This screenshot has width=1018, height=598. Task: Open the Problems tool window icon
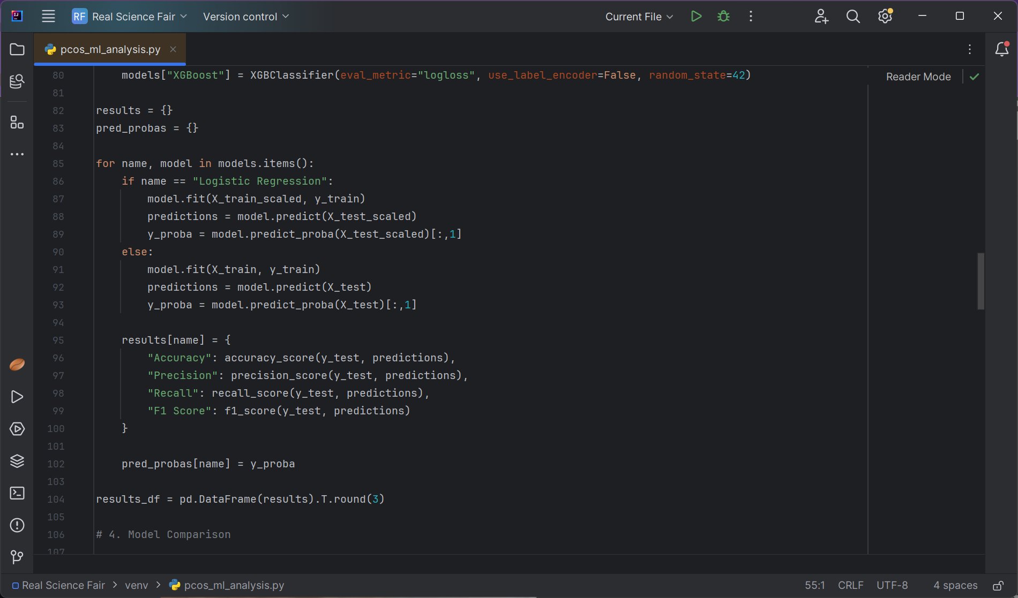pos(17,525)
